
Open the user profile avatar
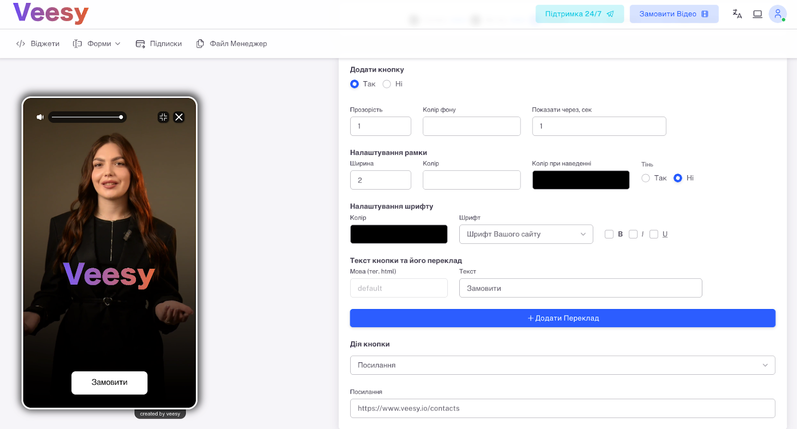click(x=778, y=14)
